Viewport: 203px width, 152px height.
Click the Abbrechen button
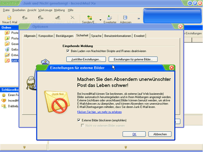[160, 134]
